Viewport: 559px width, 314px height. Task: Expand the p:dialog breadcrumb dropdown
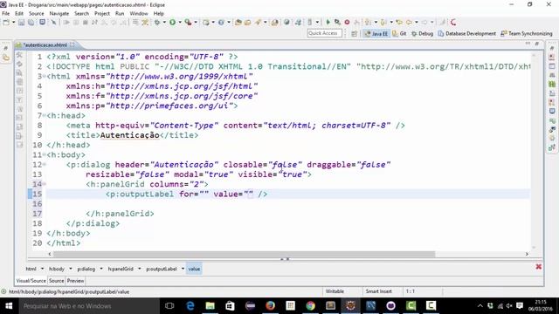(101, 269)
